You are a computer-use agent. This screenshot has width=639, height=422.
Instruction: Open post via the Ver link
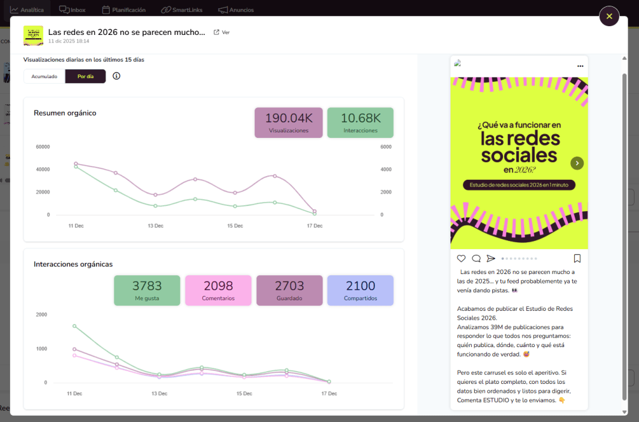point(222,32)
